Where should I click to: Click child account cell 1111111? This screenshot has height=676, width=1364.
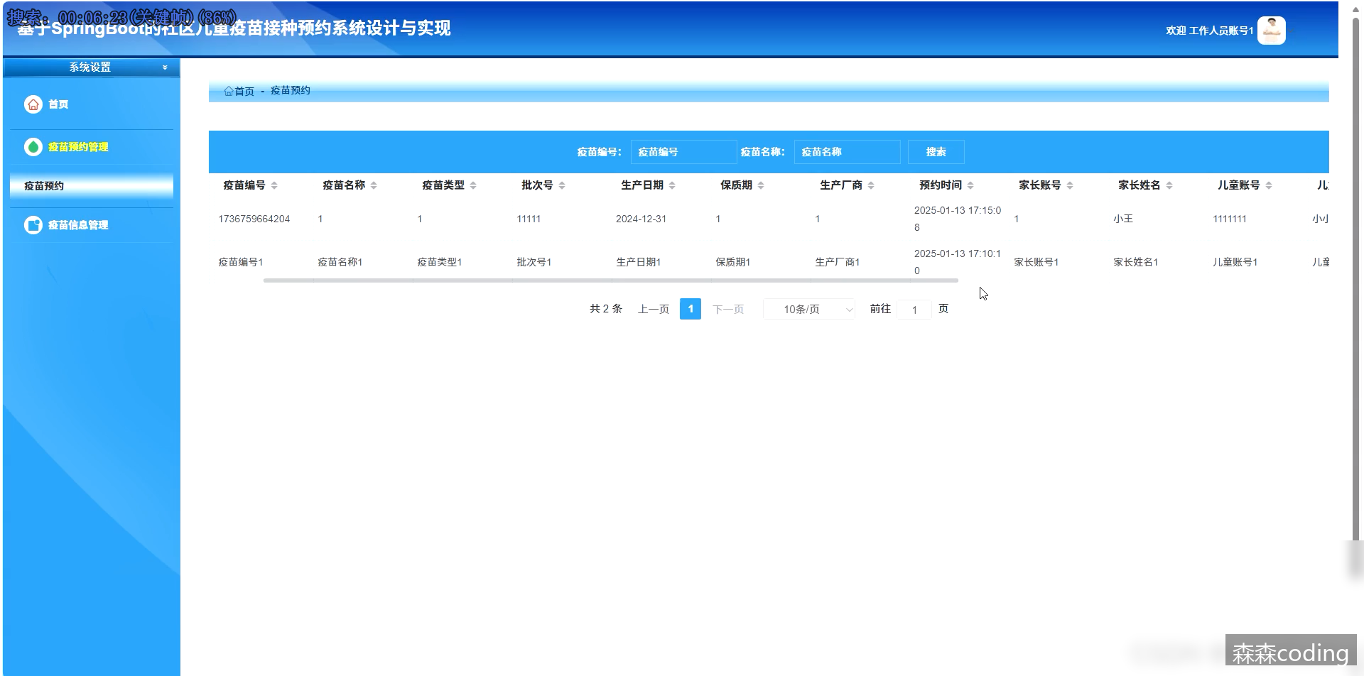pyautogui.click(x=1230, y=219)
